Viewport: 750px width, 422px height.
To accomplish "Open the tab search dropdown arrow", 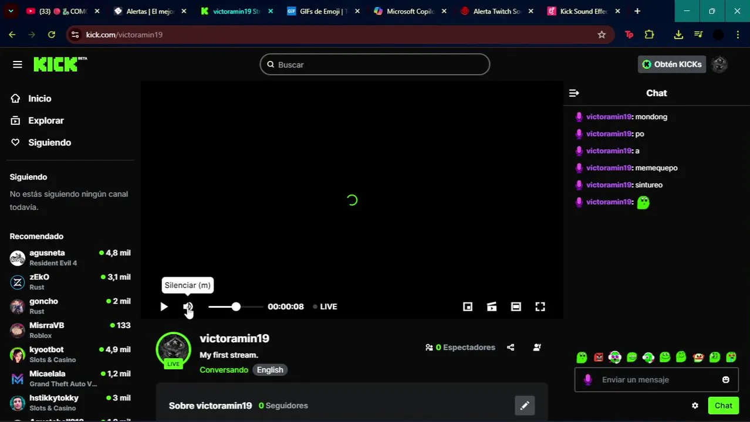I will click(x=11, y=11).
